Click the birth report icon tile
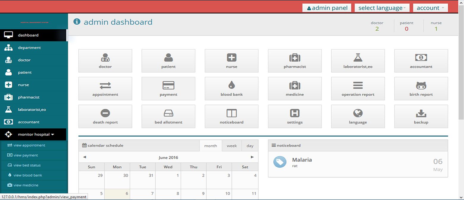 [x=421, y=88]
